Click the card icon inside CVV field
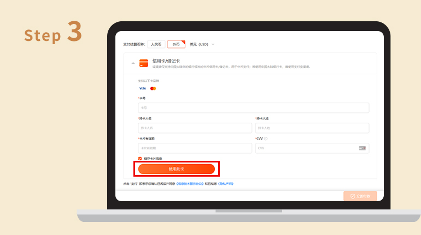The height and width of the screenshot is (235, 421). [362, 148]
